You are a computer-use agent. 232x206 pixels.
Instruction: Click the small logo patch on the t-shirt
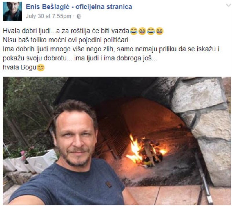click(x=109, y=184)
